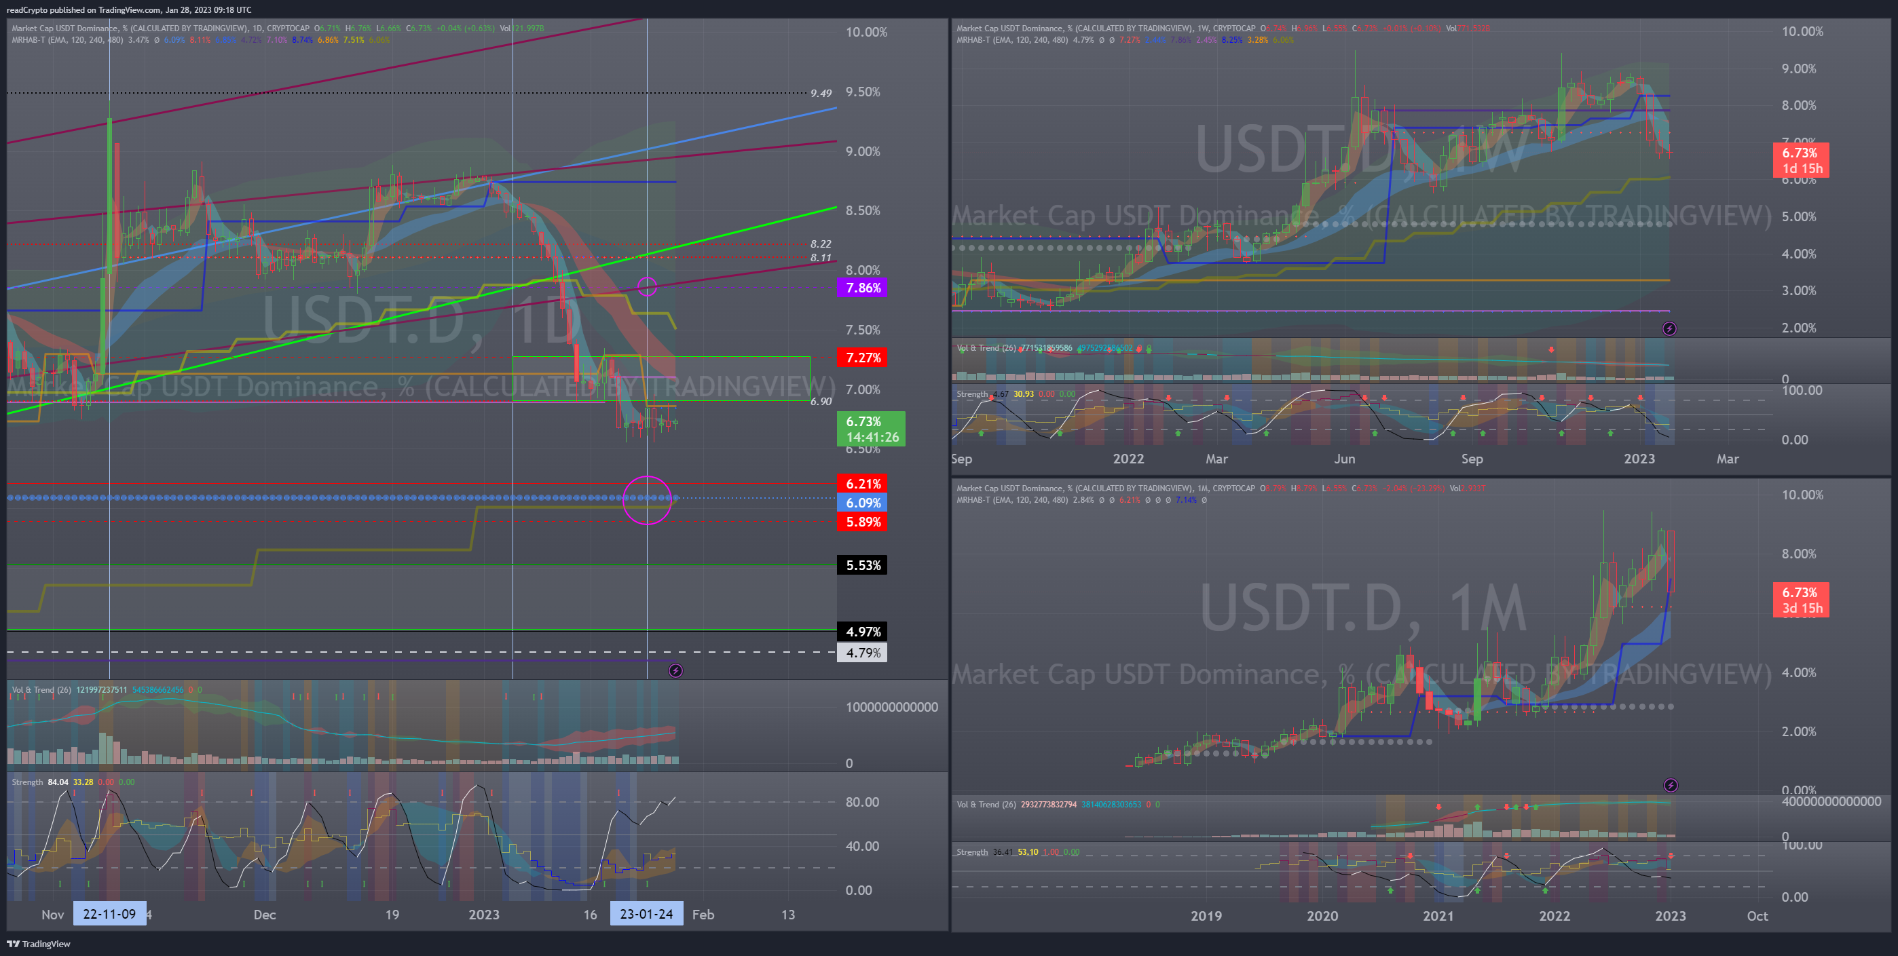Click the 8.00% label on 1M price axis
The height and width of the screenshot is (956, 1898).
click(1800, 554)
